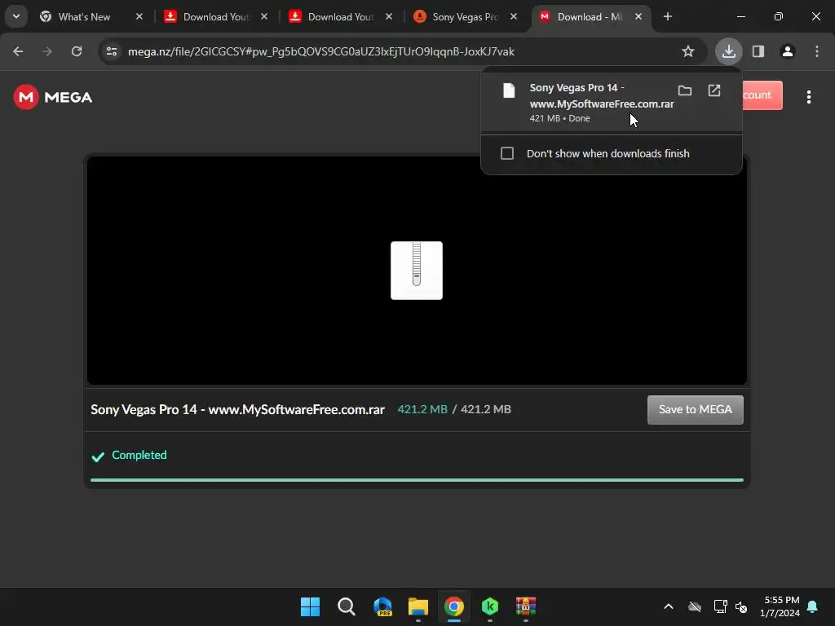Click the file icon in downloads bubble
835x626 pixels.
point(509,90)
